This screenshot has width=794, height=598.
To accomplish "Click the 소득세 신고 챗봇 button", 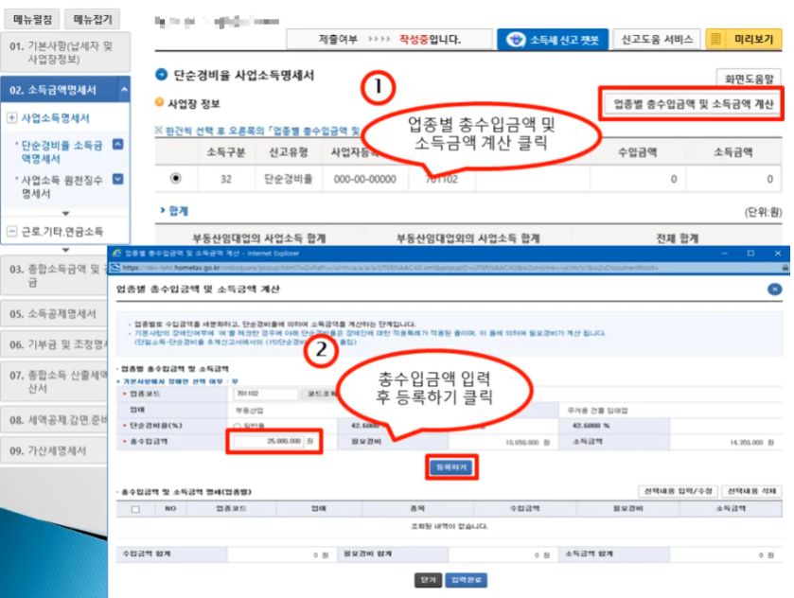I will coord(553,40).
